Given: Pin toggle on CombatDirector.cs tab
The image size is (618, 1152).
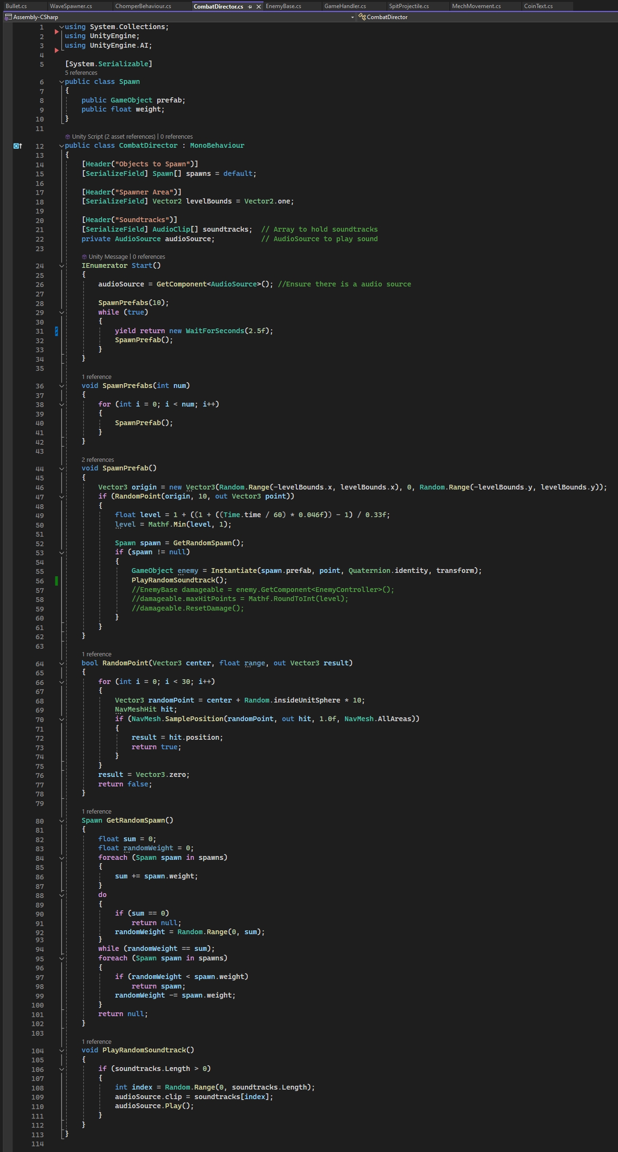Looking at the screenshot, I should tap(250, 7).
